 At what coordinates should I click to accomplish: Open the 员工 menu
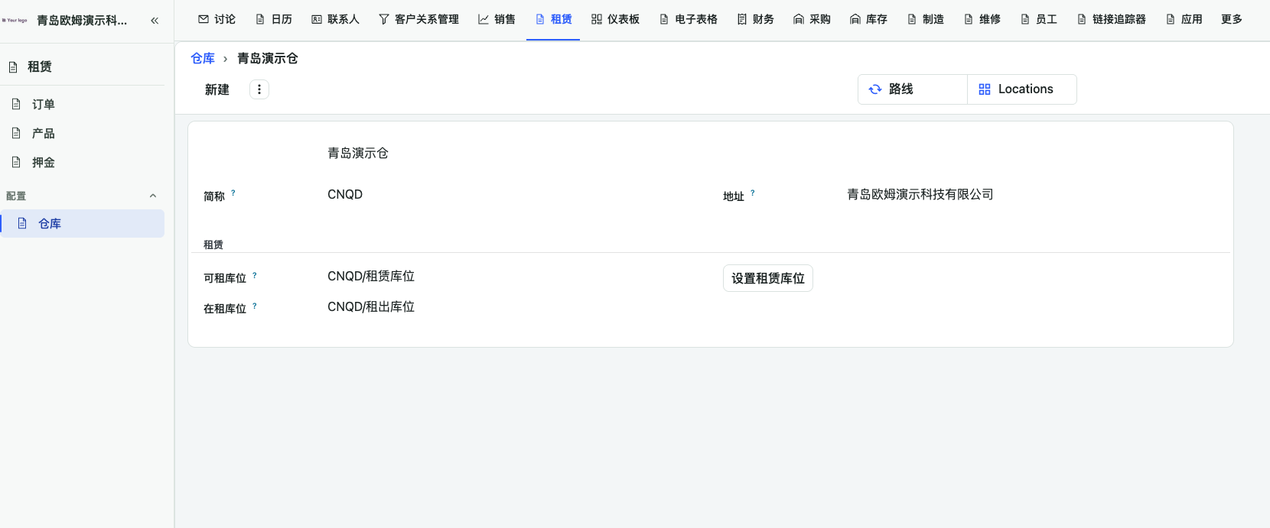[1038, 19]
